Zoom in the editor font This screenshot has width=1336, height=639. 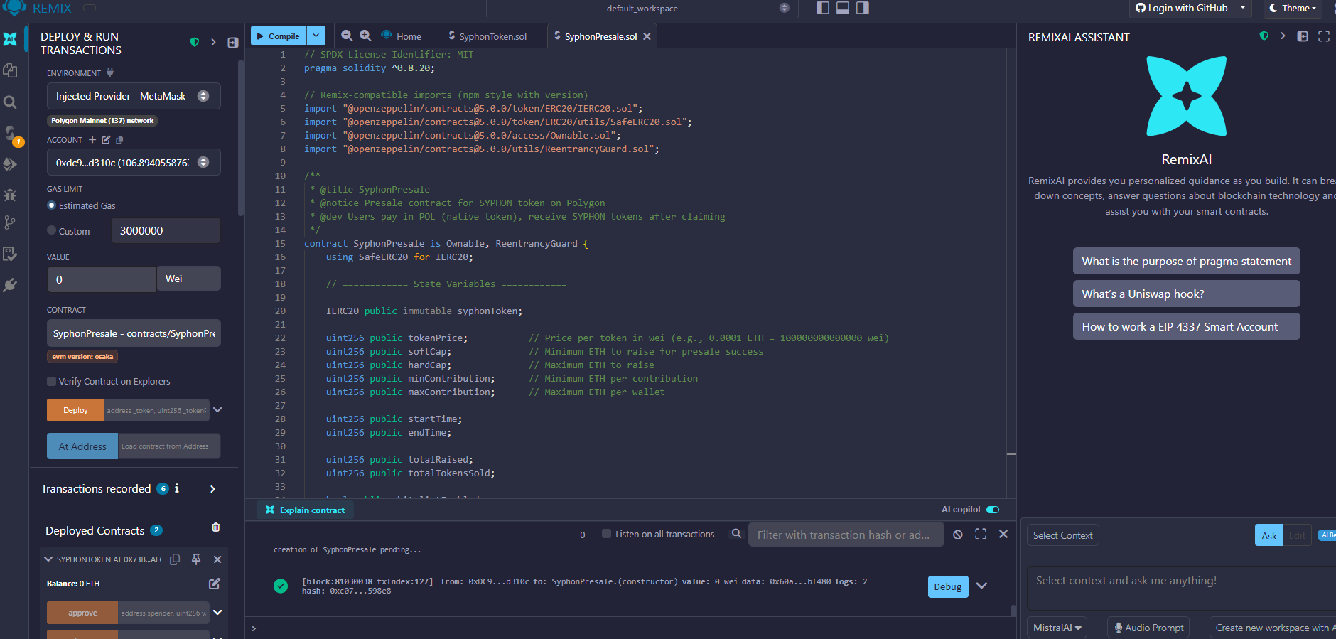point(365,36)
